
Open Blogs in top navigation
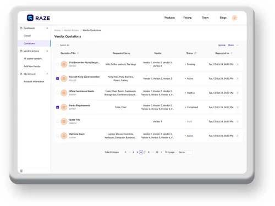click(223, 18)
